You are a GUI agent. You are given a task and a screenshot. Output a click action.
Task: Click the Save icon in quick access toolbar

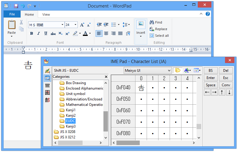[x=16, y=6]
